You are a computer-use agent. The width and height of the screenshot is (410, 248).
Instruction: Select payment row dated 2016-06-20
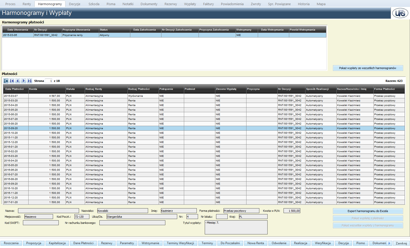(x=204, y=170)
